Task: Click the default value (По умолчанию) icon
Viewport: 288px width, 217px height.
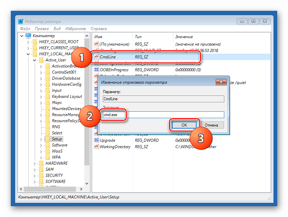Action: (x=96, y=44)
